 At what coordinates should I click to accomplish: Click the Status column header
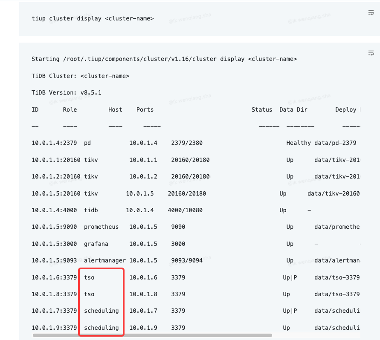click(x=262, y=109)
